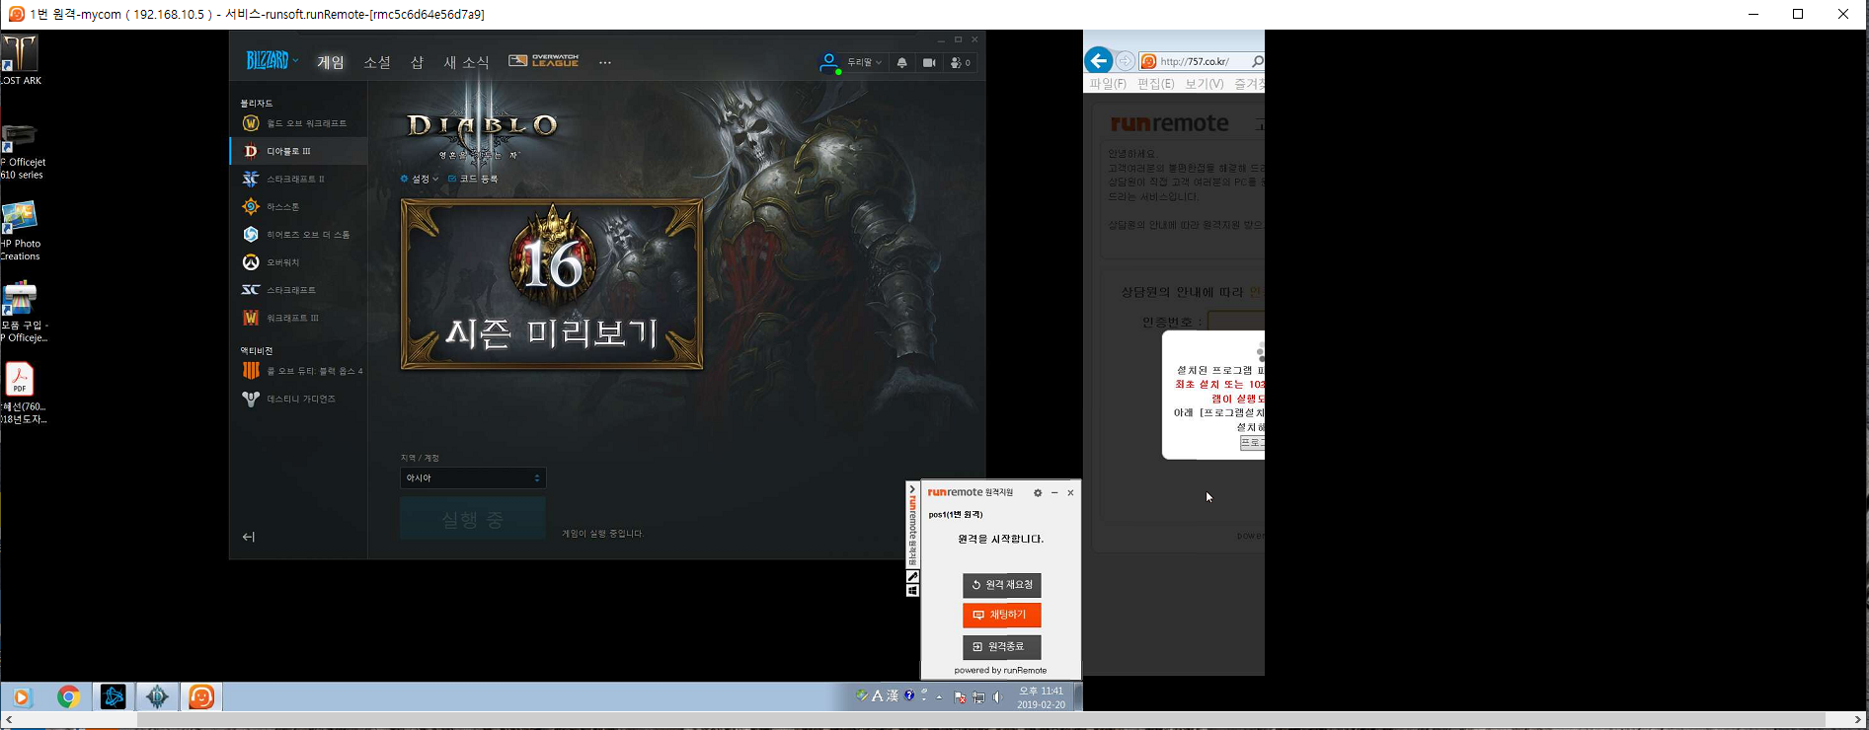Click the pen tool on runremote side tab
The image size is (1869, 730).
pyautogui.click(x=912, y=576)
